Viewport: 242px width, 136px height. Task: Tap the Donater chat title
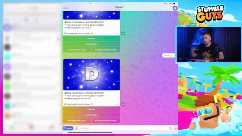(119, 7)
